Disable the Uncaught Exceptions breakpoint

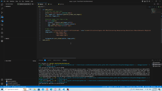pos(7,83)
